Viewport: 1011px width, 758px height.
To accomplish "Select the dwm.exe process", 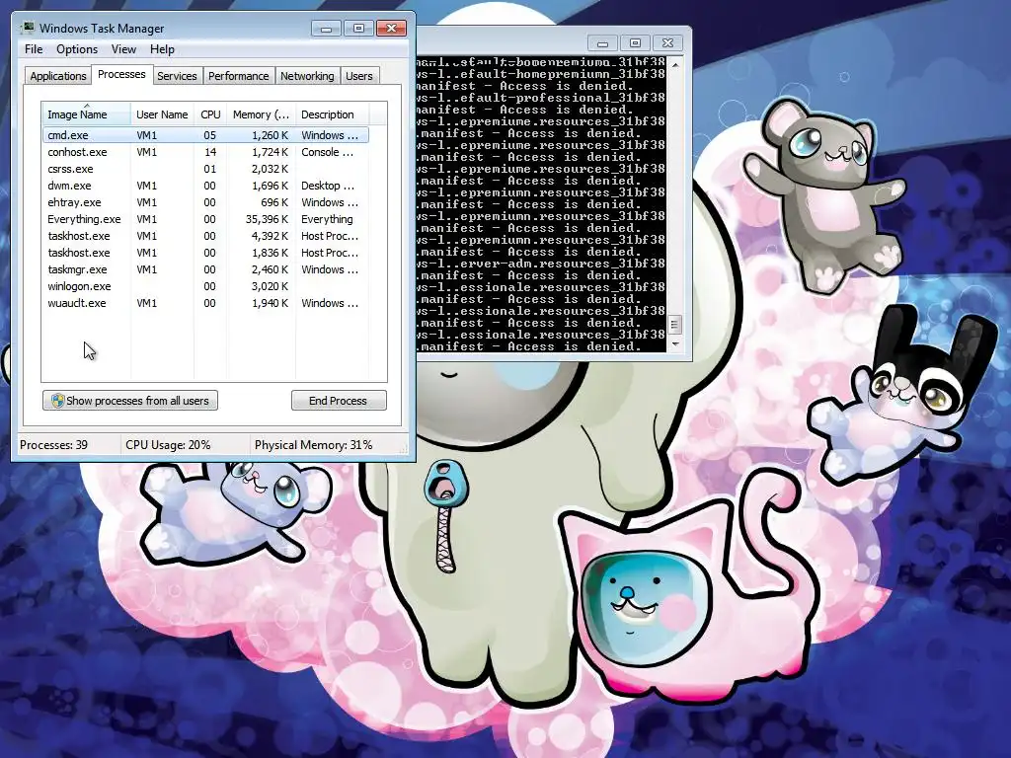I will 205,186.
